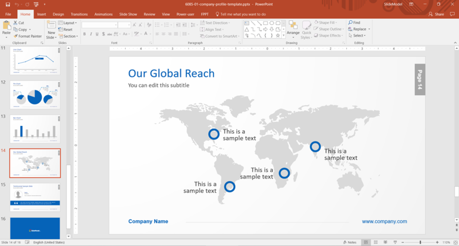Toggle Italic formatting

[91, 34]
